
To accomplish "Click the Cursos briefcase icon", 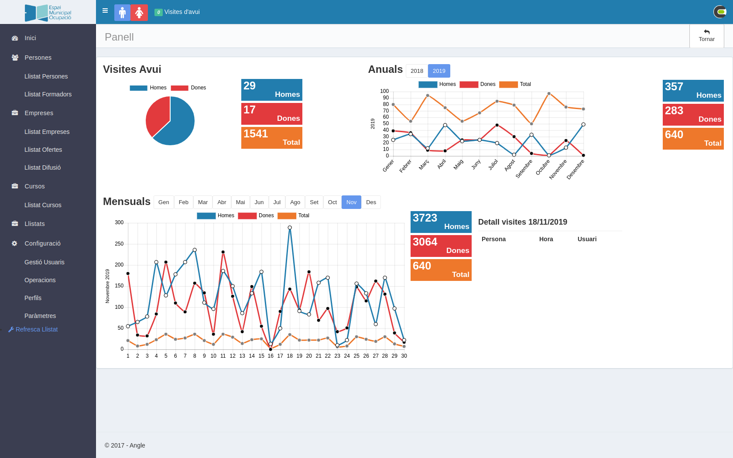I will click(15, 186).
